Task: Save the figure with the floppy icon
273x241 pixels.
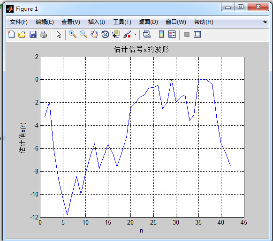Action: tap(33, 34)
